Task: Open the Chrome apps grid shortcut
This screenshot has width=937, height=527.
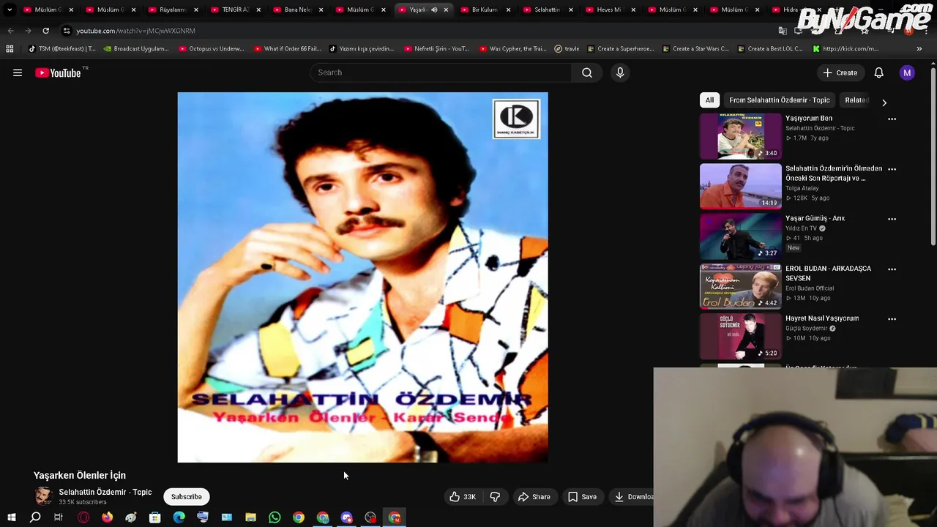Action: coord(10,49)
